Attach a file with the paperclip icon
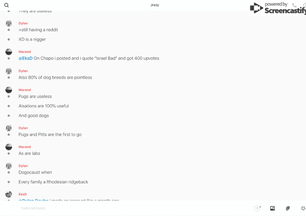The width and height of the screenshot is (306, 216). (288, 208)
